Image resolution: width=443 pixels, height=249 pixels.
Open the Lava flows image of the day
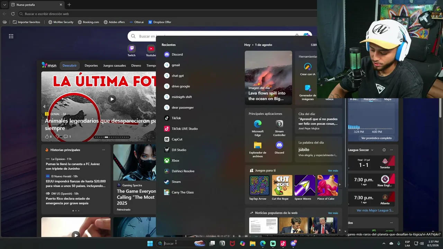click(x=269, y=78)
